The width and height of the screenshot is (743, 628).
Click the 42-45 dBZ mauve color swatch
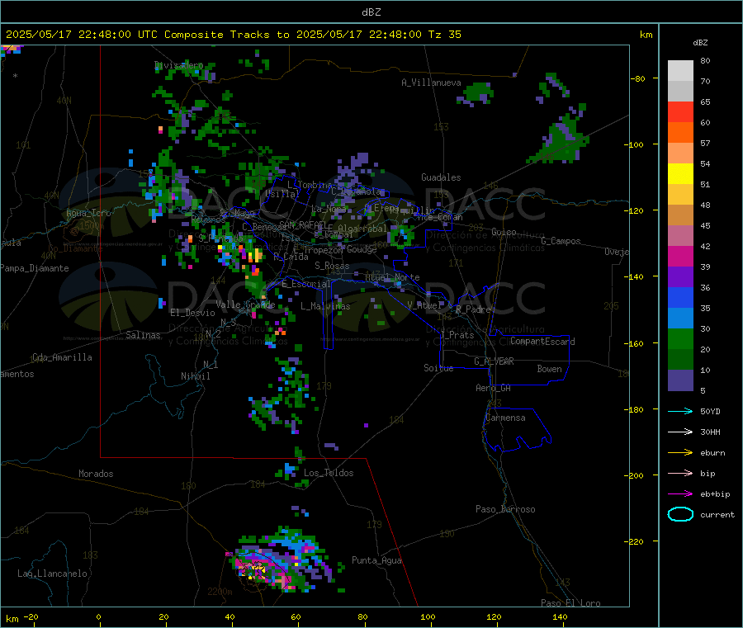click(x=680, y=236)
